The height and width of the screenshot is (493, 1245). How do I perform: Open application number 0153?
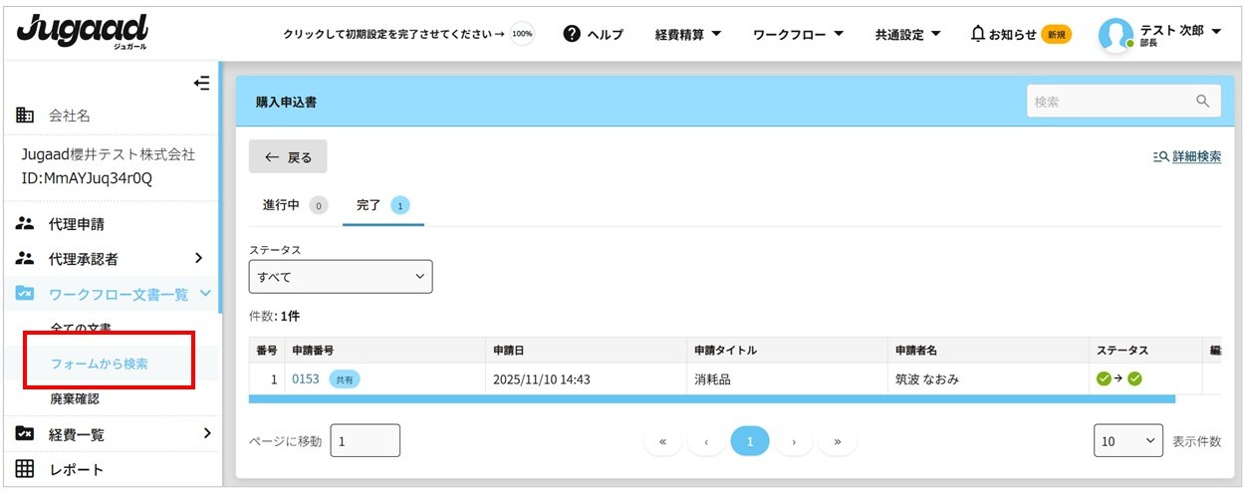click(305, 378)
